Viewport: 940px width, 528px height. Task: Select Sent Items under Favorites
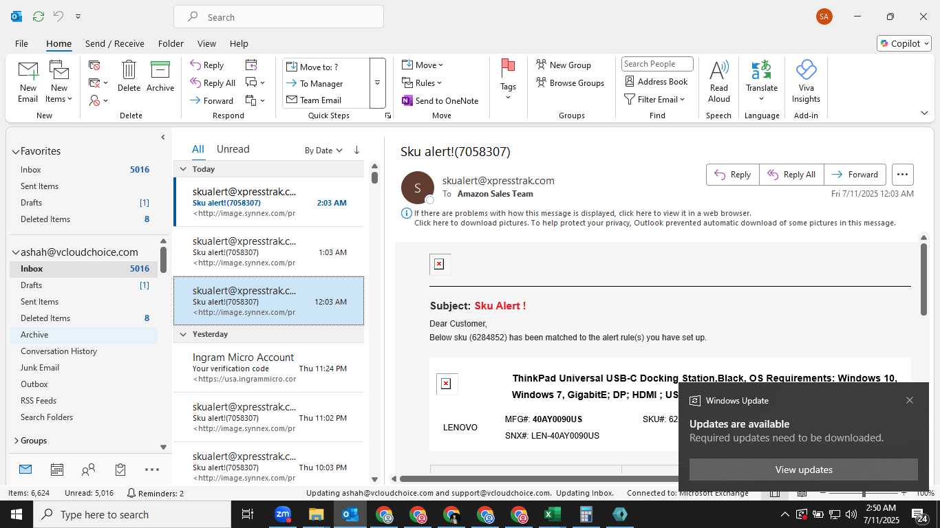pyautogui.click(x=39, y=186)
